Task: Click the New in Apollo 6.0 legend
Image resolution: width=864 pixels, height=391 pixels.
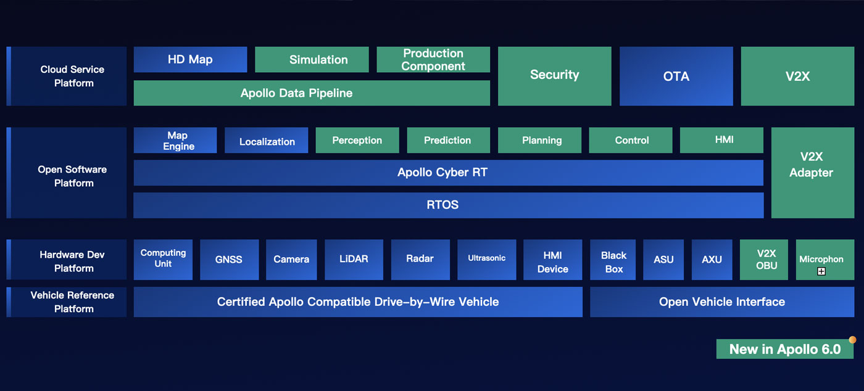Action: [785, 349]
